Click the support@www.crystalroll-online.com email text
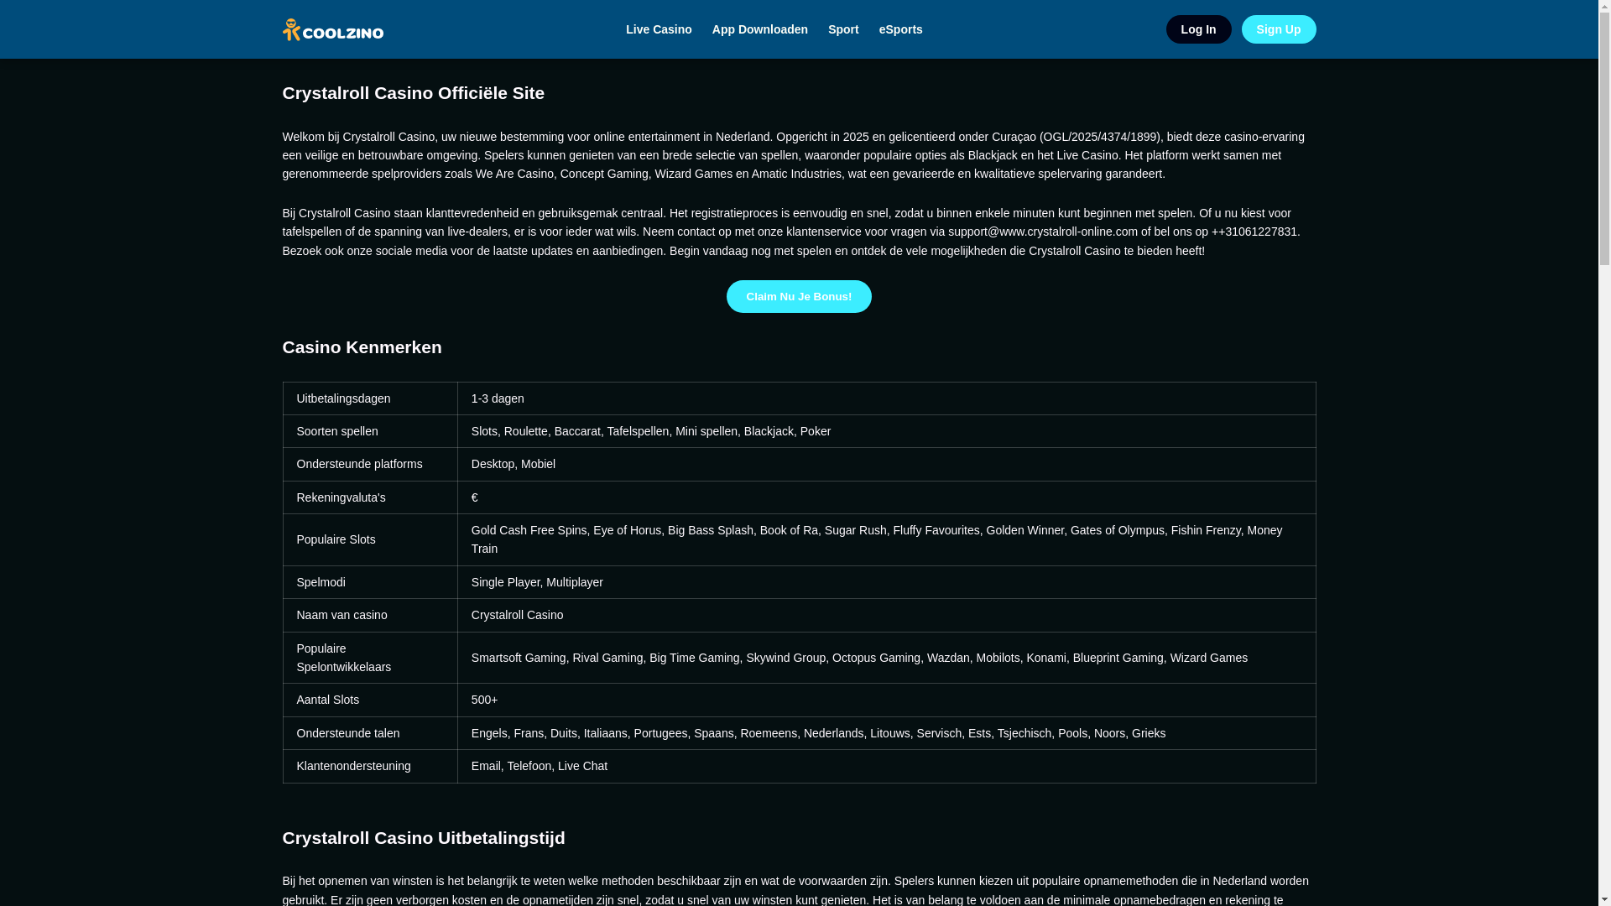This screenshot has width=1611, height=906. pyautogui.click(x=1043, y=232)
